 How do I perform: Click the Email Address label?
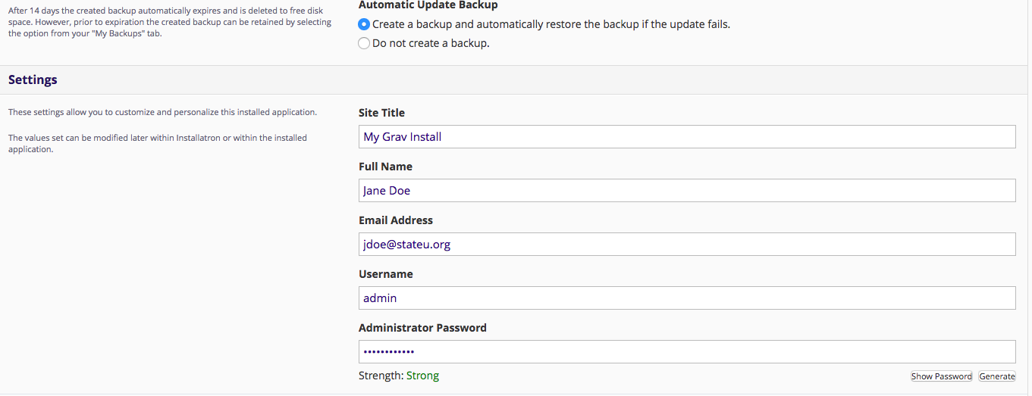tap(396, 220)
